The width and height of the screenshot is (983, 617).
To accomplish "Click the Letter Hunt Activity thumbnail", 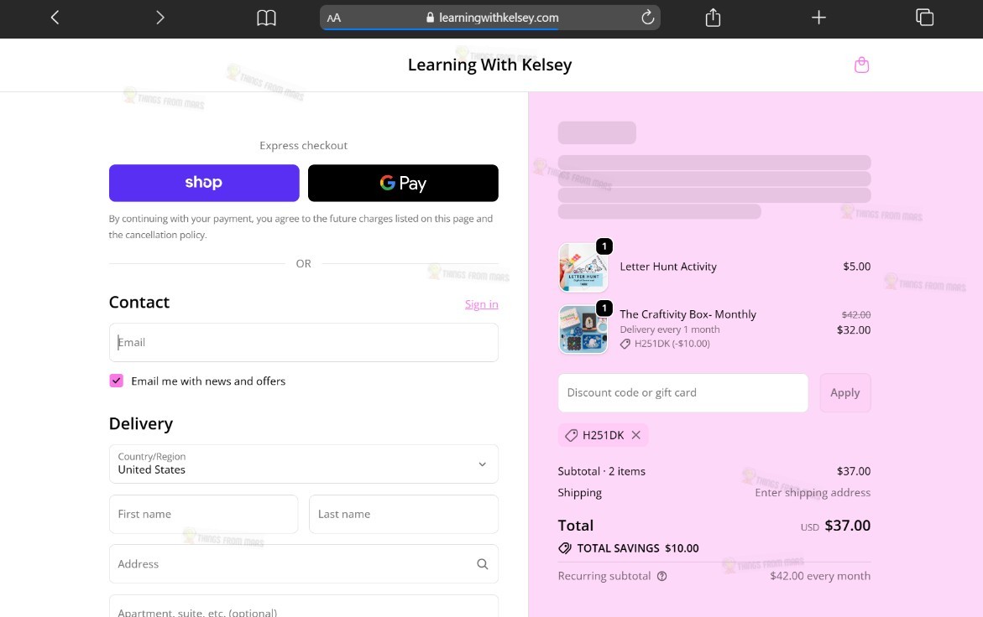I will point(583,267).
